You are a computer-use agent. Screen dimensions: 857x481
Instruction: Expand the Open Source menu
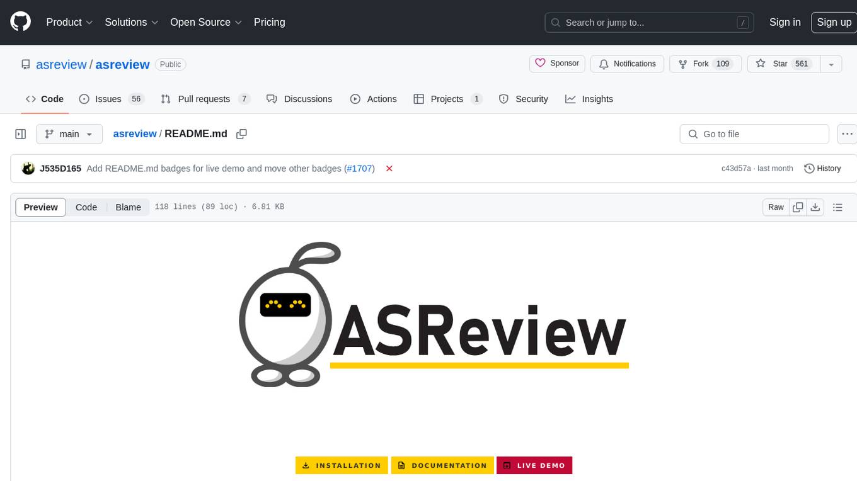(x=206, y=22)
